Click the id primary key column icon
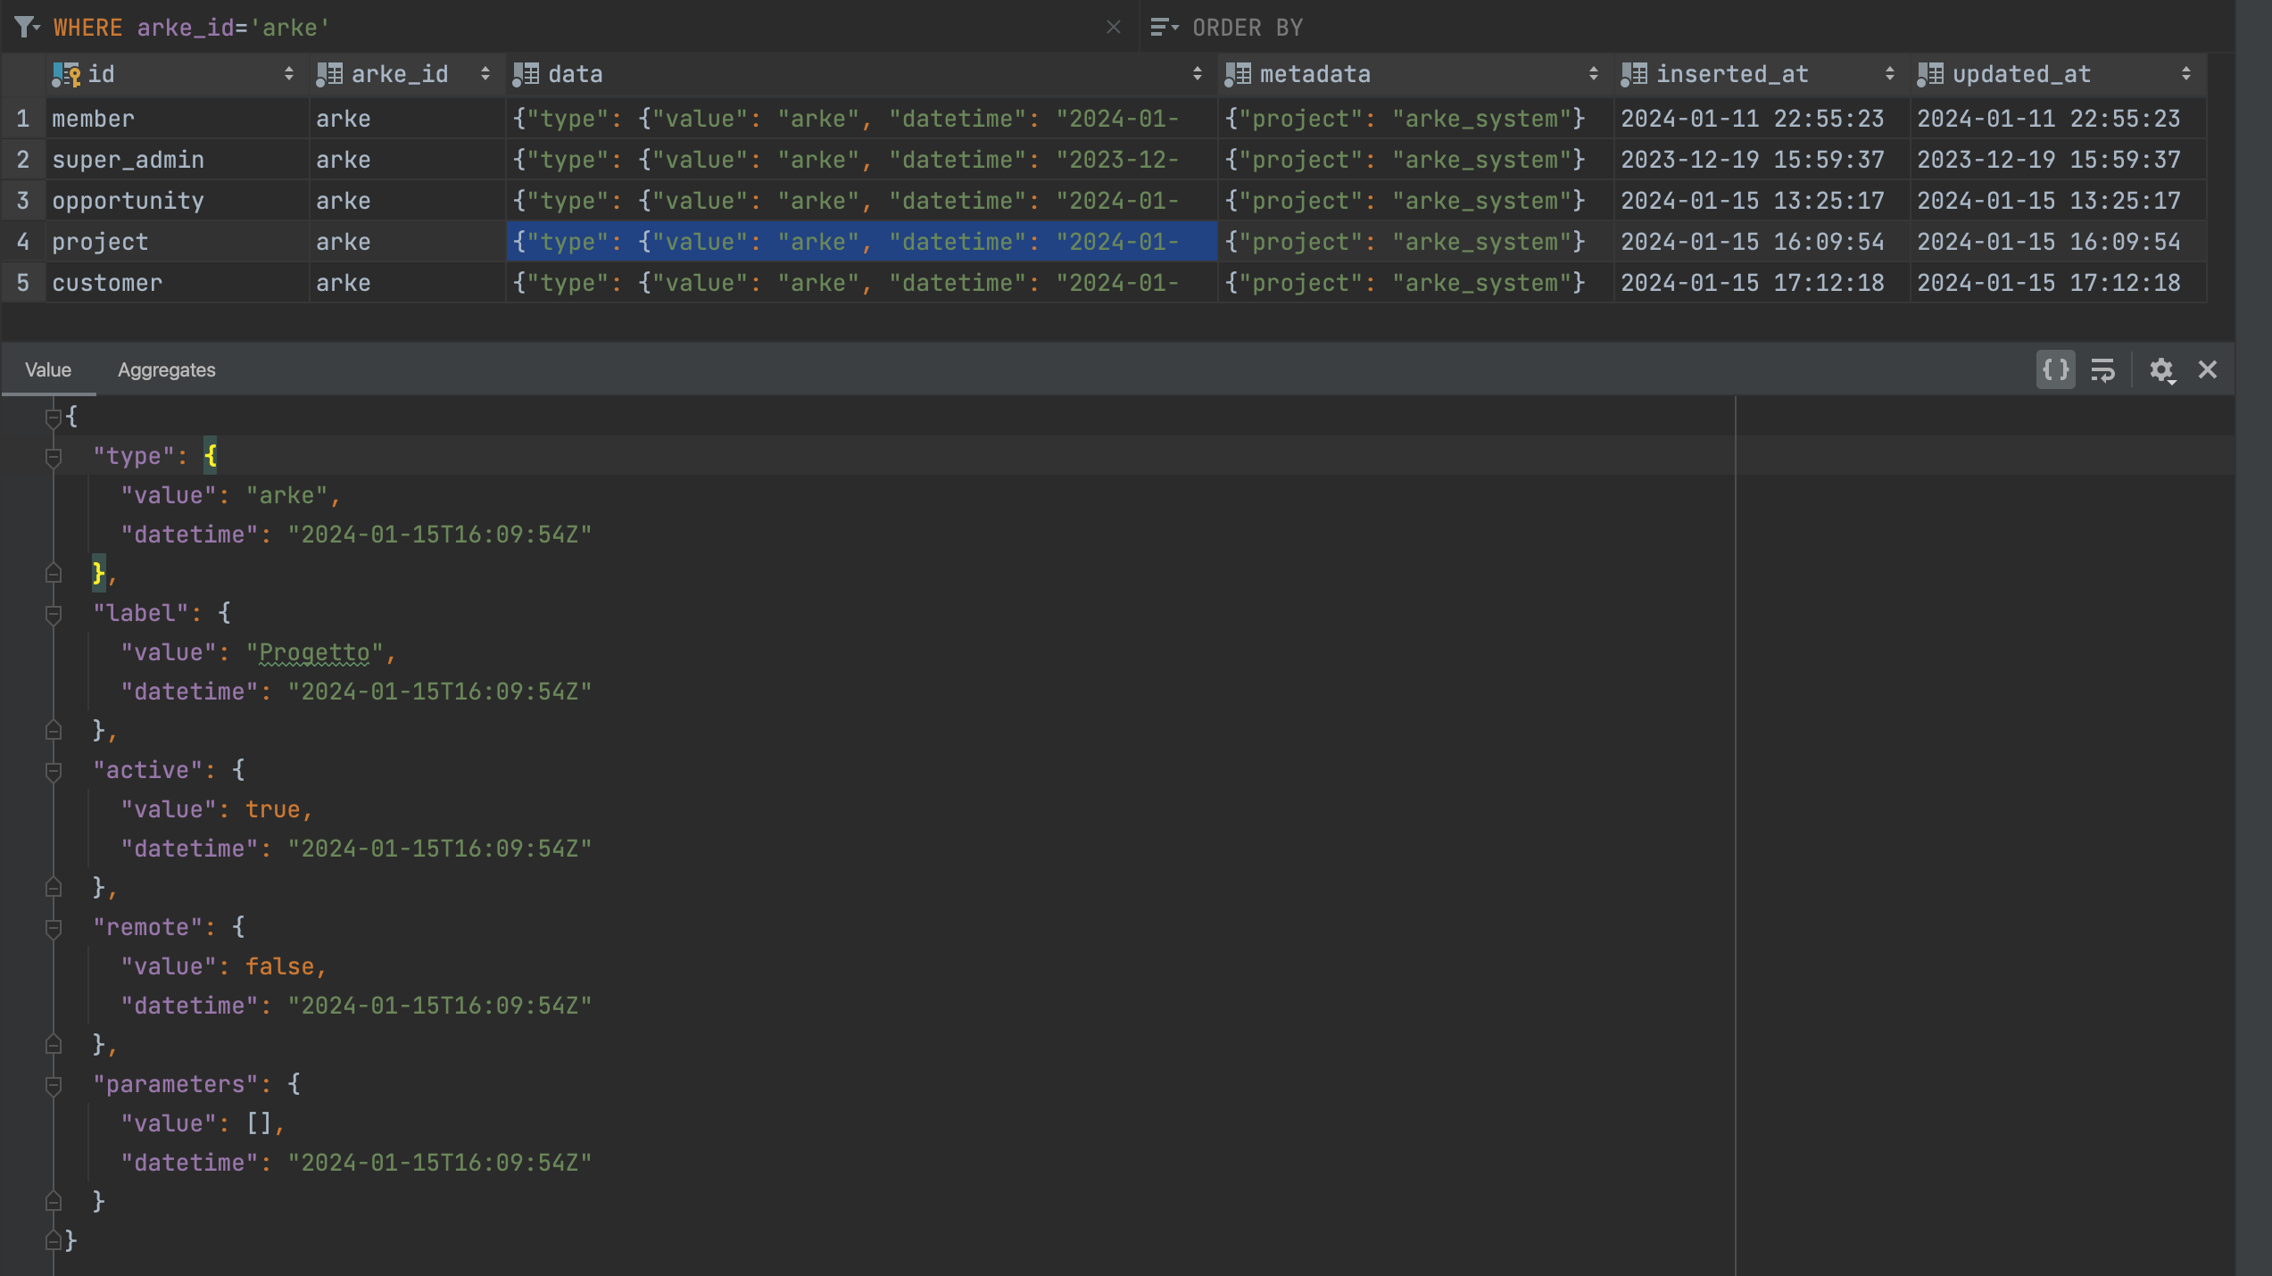This screenshot has height=1276, width=2272. point(66,74)
